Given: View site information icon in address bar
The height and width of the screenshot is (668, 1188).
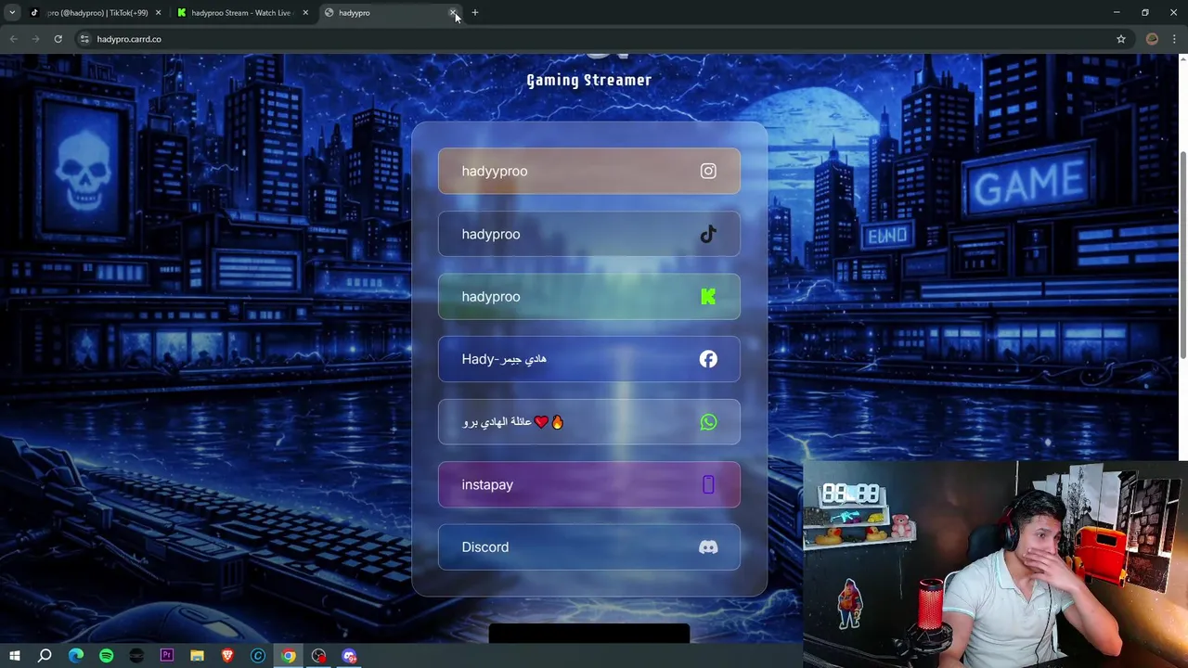Looking at the screenshot, I should (x=84, y=39).
